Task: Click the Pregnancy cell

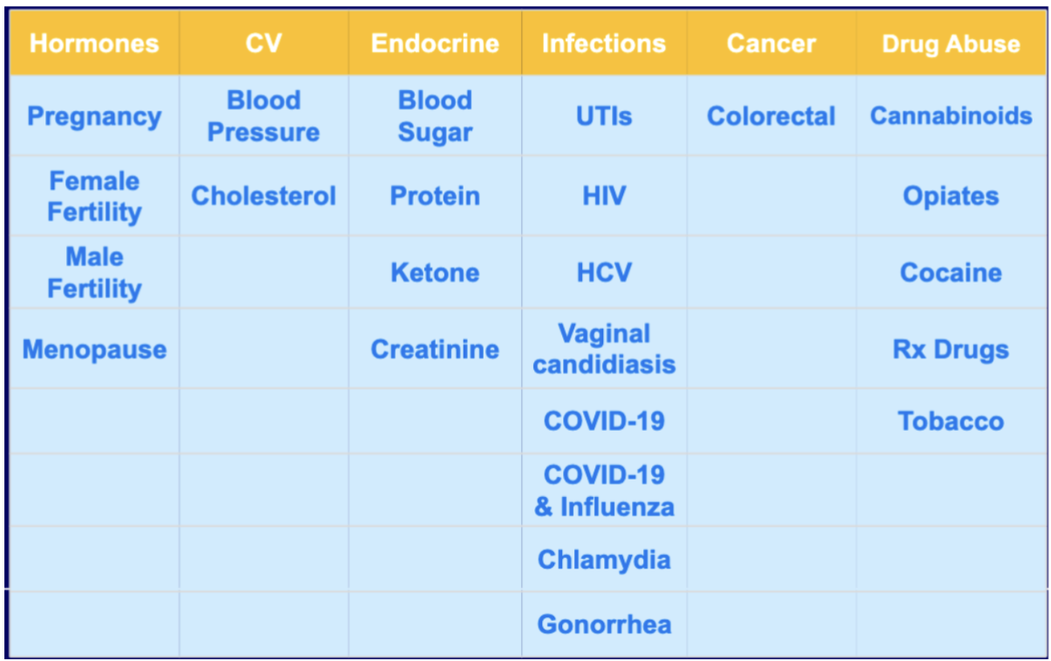Action: [94, 116]
